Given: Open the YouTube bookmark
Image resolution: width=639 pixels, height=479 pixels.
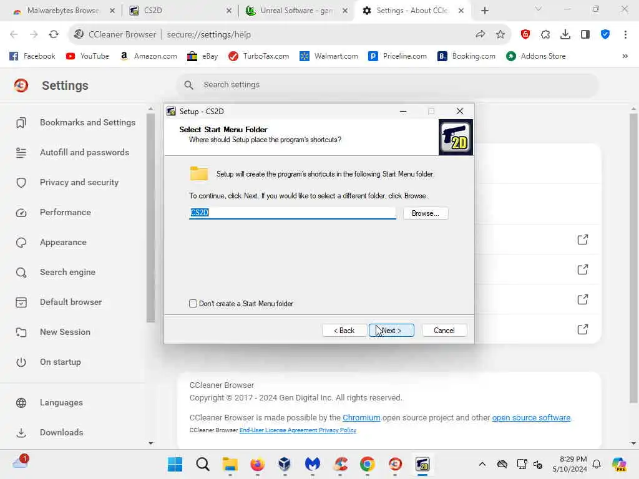Looking at the screenshot, I should (x=87, y=56).
